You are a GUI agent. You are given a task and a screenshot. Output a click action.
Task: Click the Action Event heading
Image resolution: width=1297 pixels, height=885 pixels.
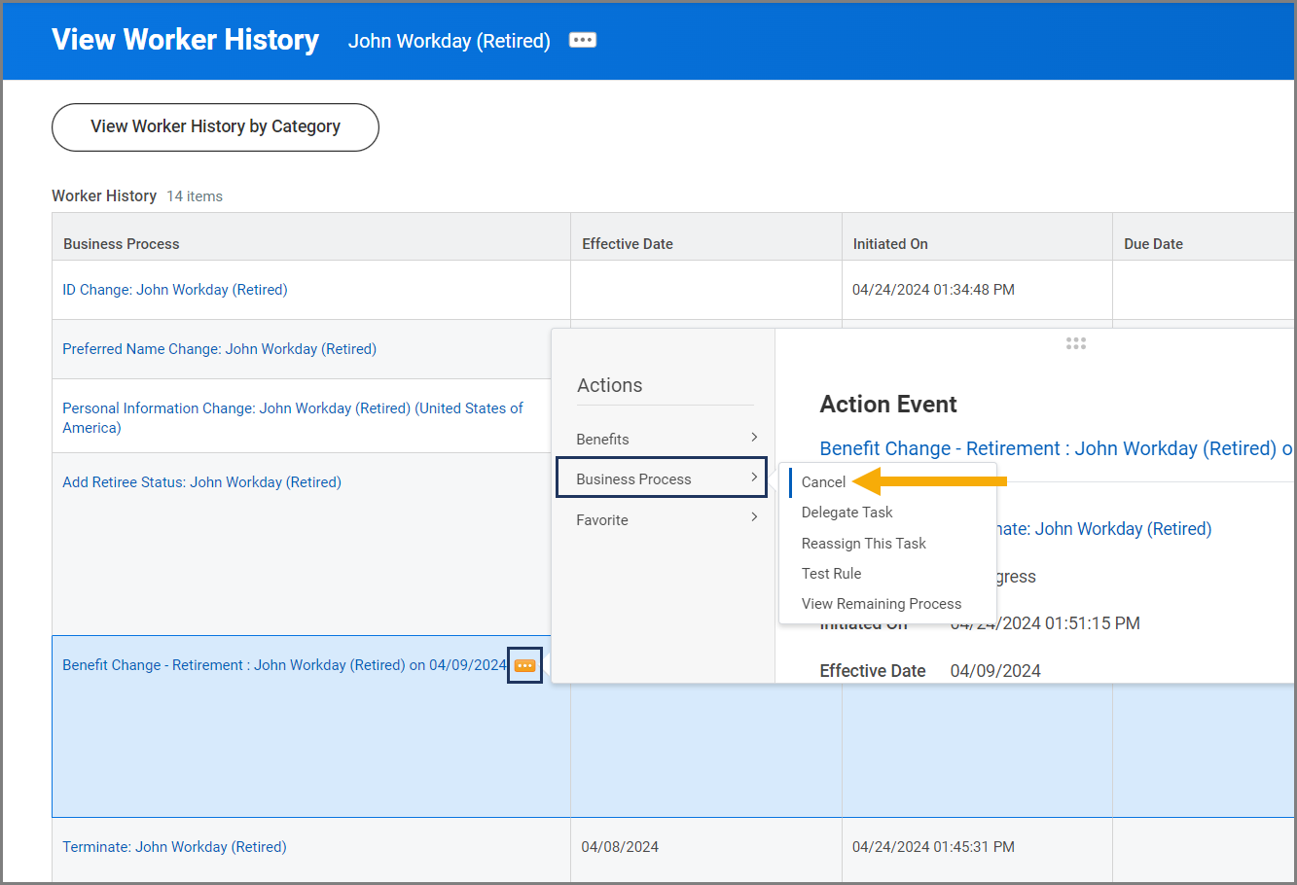[888, 405]
